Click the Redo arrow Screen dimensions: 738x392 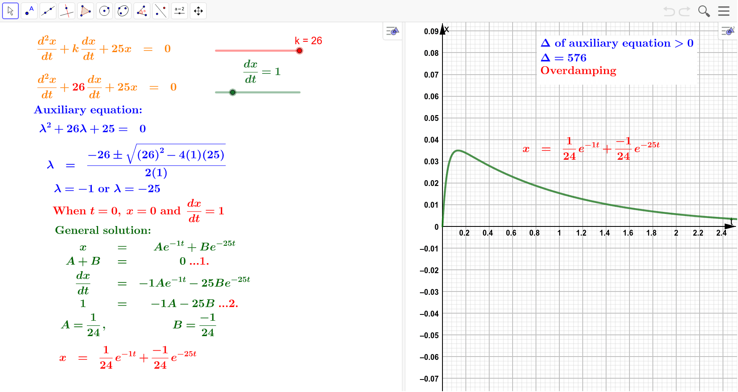click(x=685, y=11)
